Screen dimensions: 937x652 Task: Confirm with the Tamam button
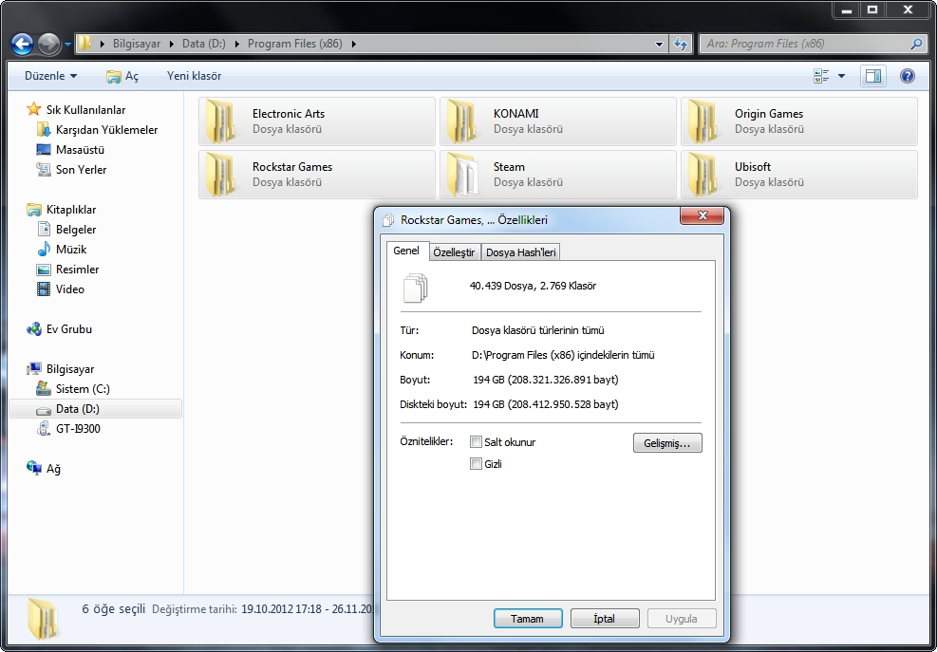[528, 619]
